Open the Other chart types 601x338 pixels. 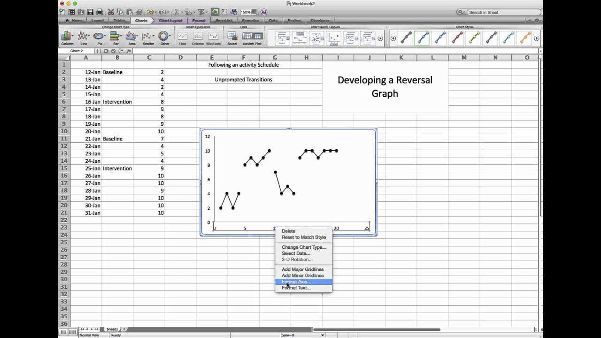[164, 38]
